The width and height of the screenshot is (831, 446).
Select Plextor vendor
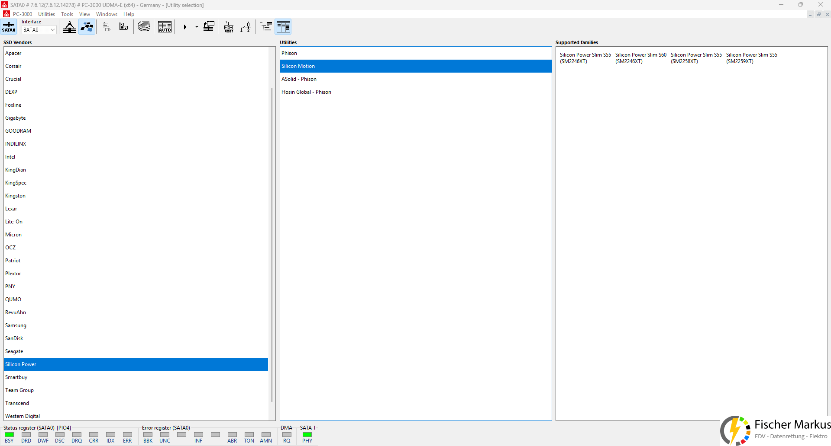136,274
